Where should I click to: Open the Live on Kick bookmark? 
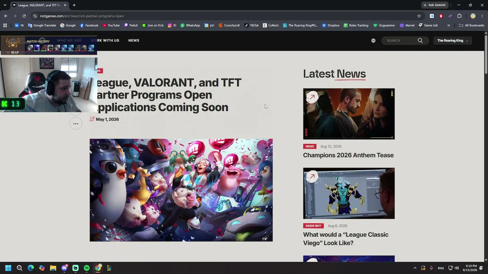pos(152,25)
